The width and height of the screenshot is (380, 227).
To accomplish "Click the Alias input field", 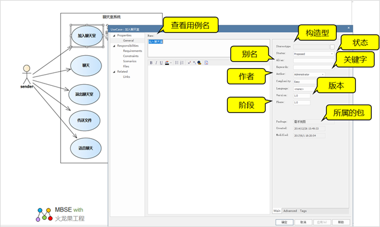I will click(x=313, y=61).
